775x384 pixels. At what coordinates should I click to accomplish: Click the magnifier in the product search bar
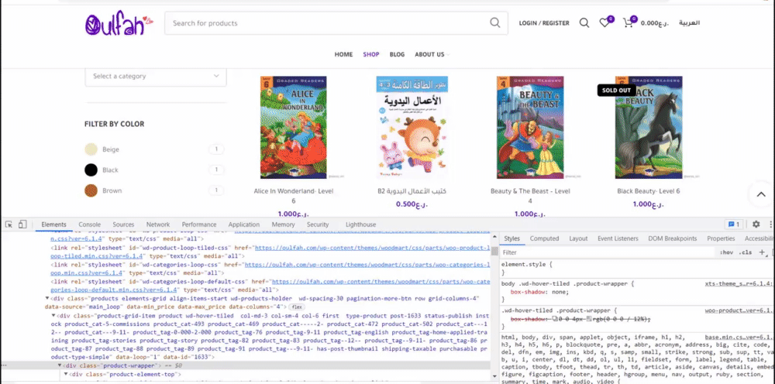click(x=494, y=22)
